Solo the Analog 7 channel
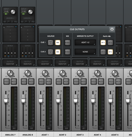Screen dimensions: 132x137 [7, 81]
